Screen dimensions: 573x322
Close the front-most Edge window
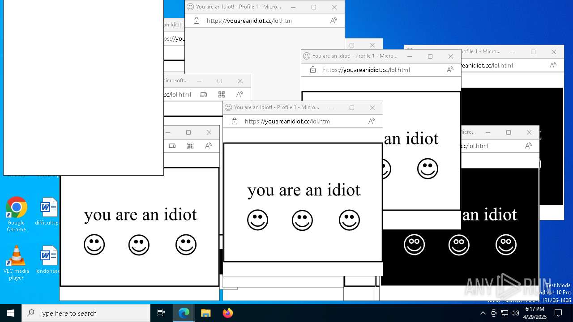372,107
